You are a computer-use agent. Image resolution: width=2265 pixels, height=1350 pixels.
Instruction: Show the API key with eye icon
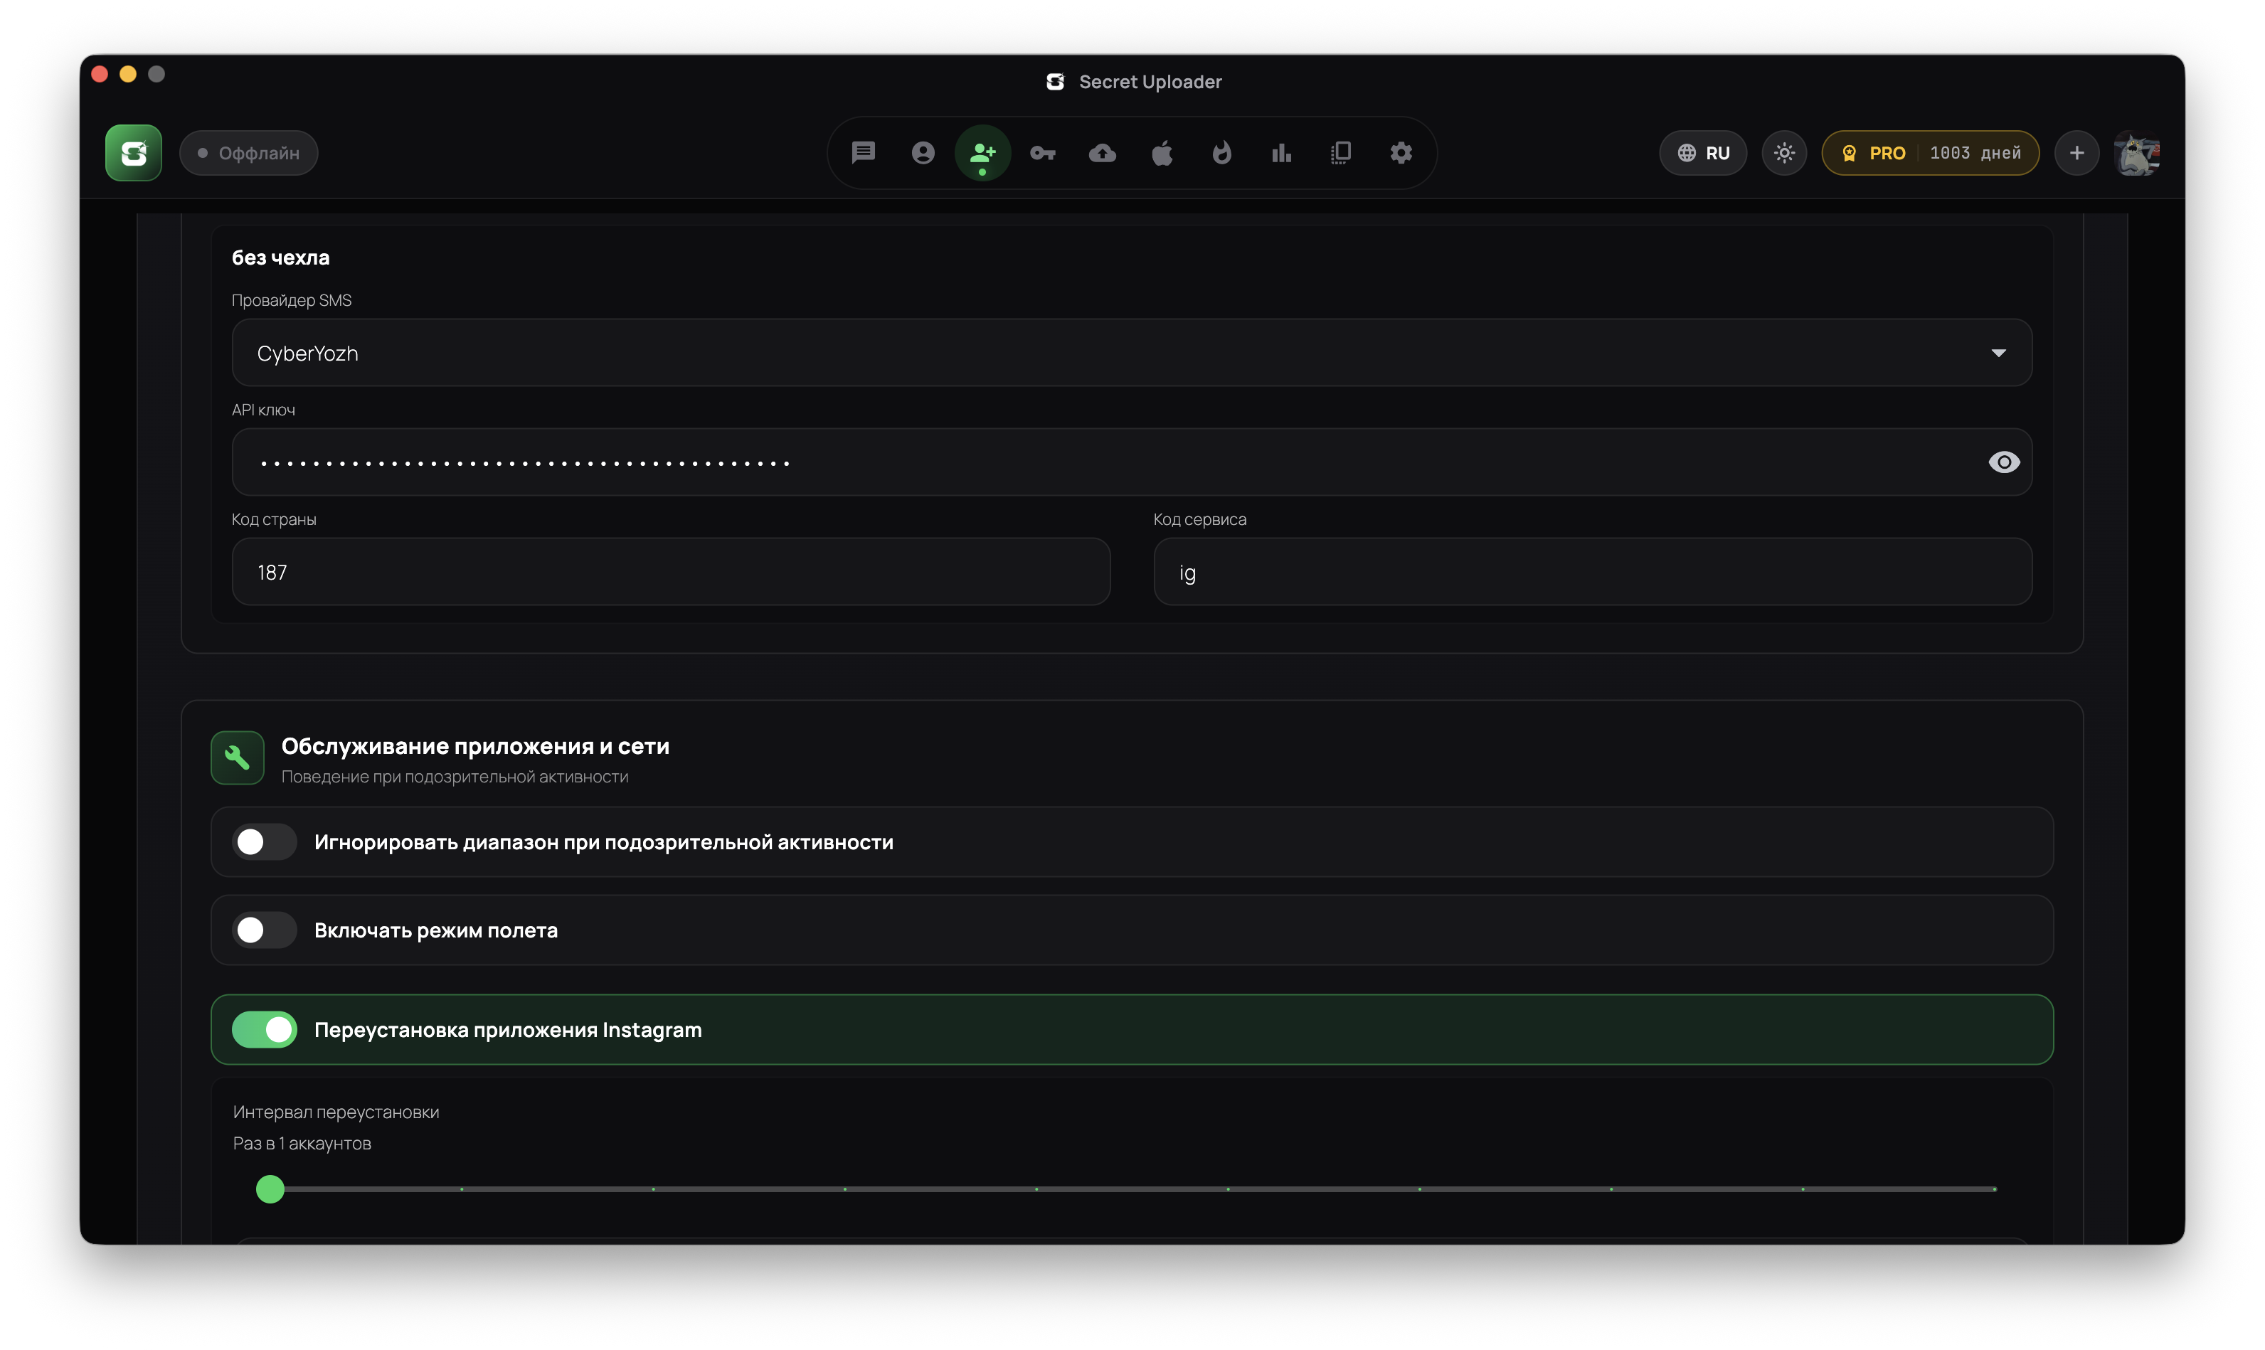click(x=2003, y=462)
